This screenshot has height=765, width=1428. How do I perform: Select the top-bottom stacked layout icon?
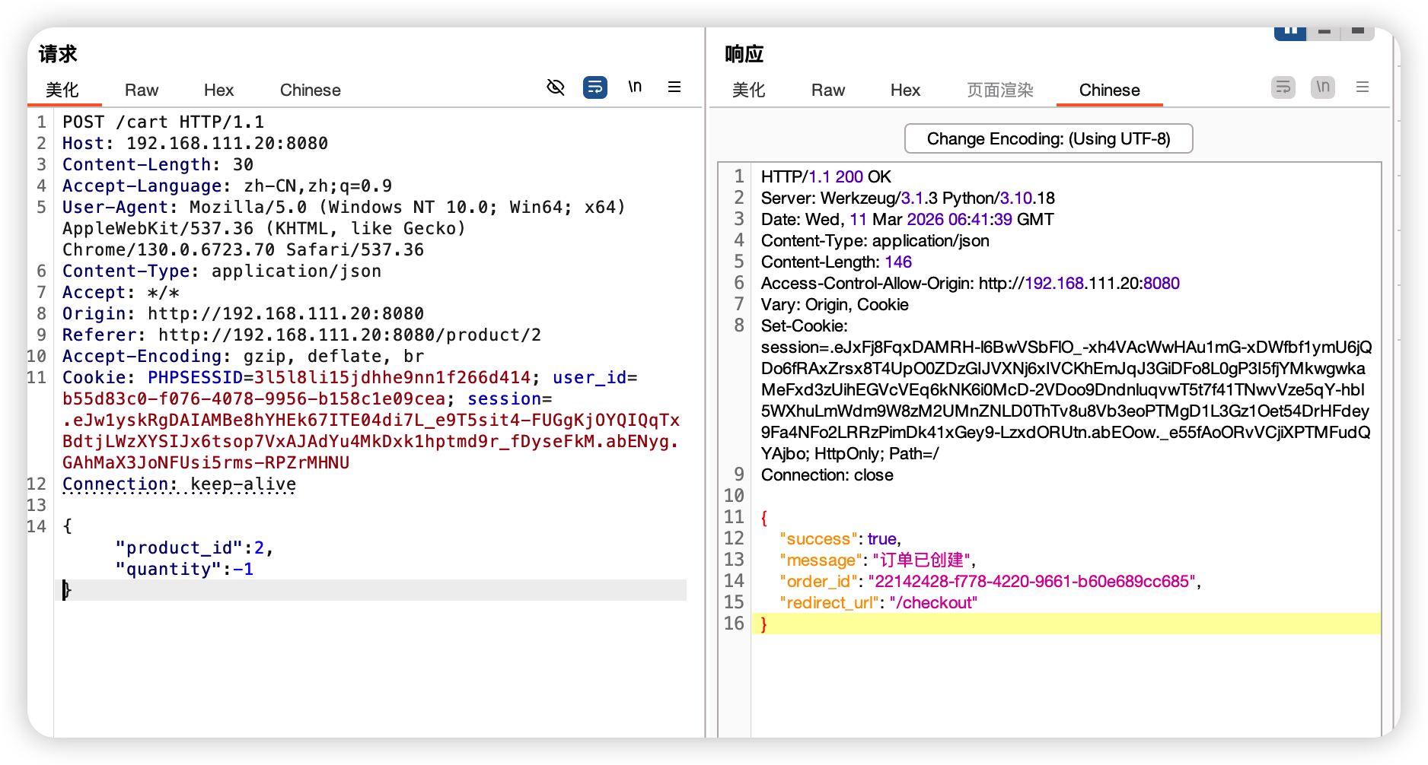click(1324, 32)
